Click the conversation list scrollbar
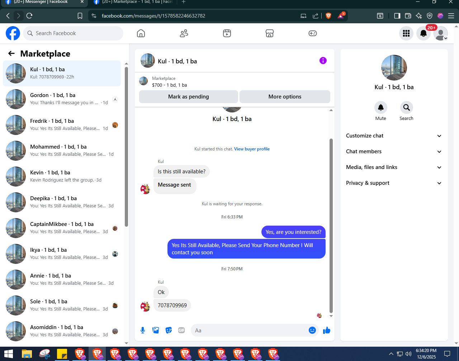The height and width of the screenshot is (361, 459). click(x=126, y=146)
